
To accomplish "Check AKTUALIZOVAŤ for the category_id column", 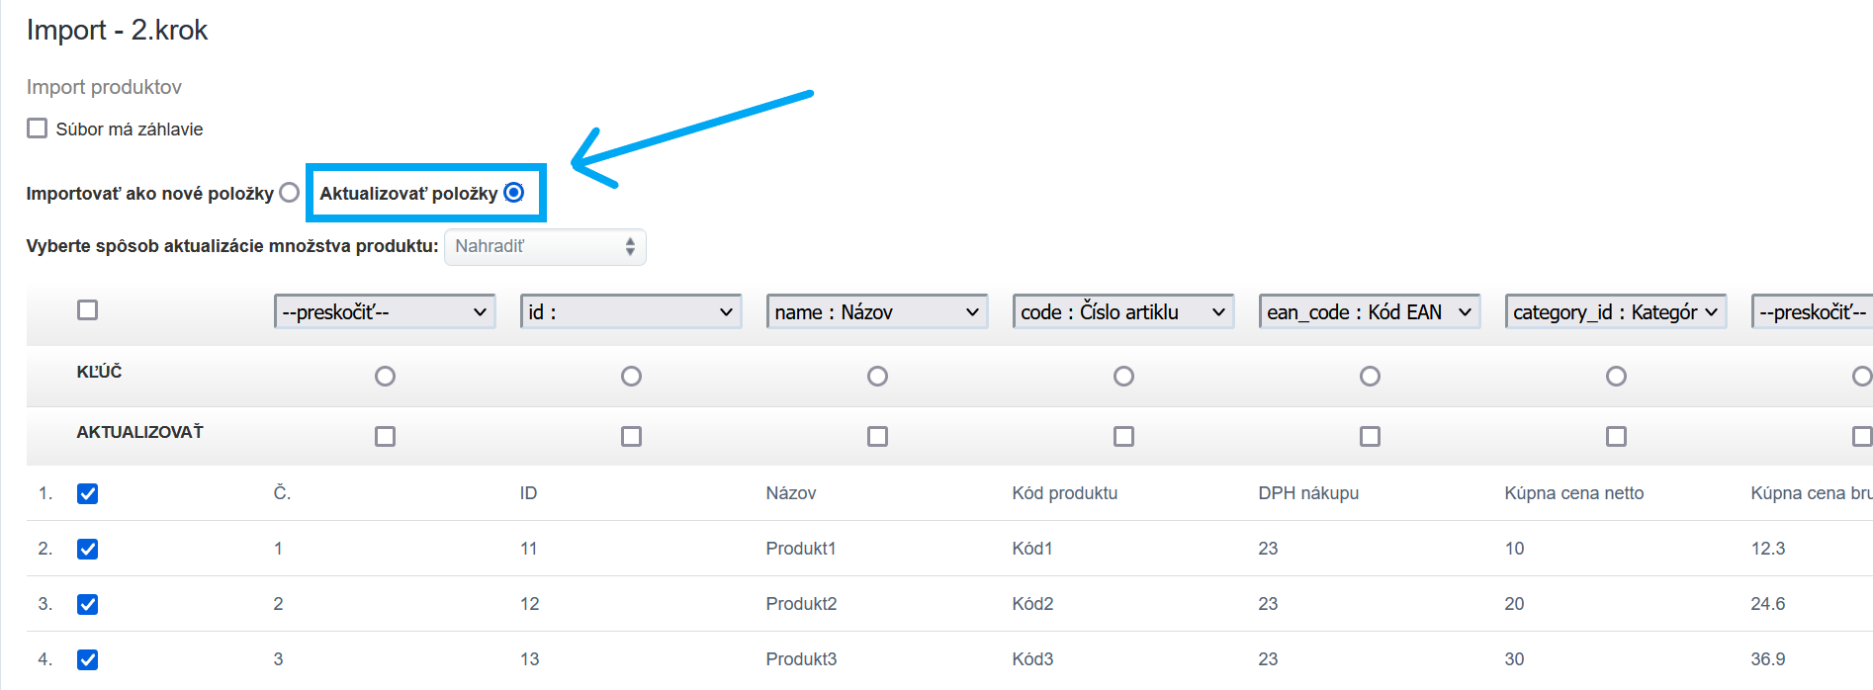I will pyautogui.click(x=1616, y=437).
